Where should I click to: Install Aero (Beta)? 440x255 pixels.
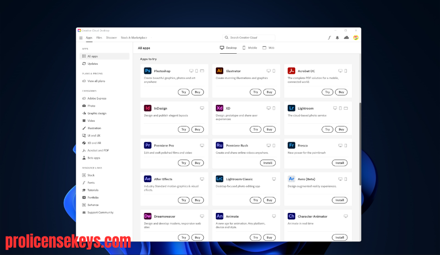(x=339, y=200)
